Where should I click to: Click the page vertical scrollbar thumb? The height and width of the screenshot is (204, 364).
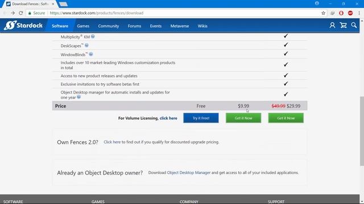click(362, 131)
